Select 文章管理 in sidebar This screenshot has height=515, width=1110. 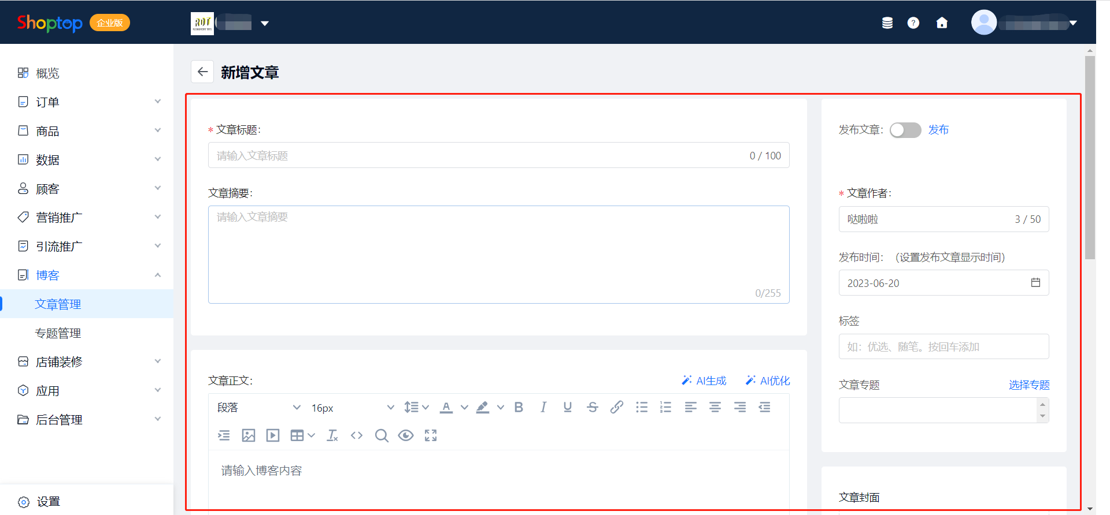pyautogui.click(x=87, y=304)
